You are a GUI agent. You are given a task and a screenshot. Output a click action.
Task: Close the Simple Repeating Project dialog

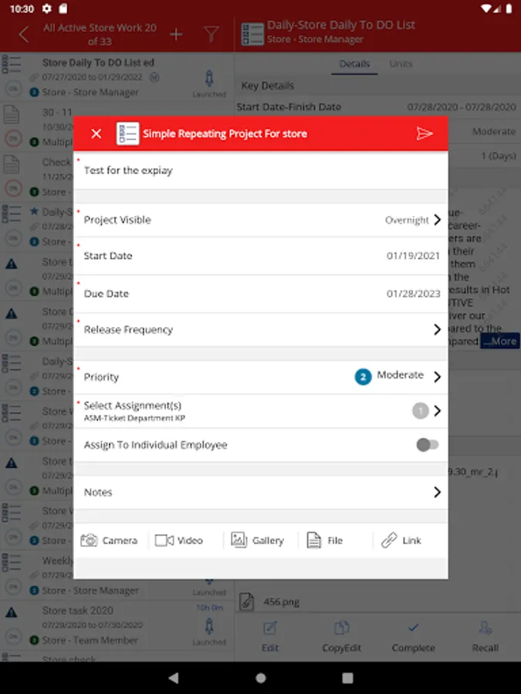pyautogui.click(x=96, y=133)
